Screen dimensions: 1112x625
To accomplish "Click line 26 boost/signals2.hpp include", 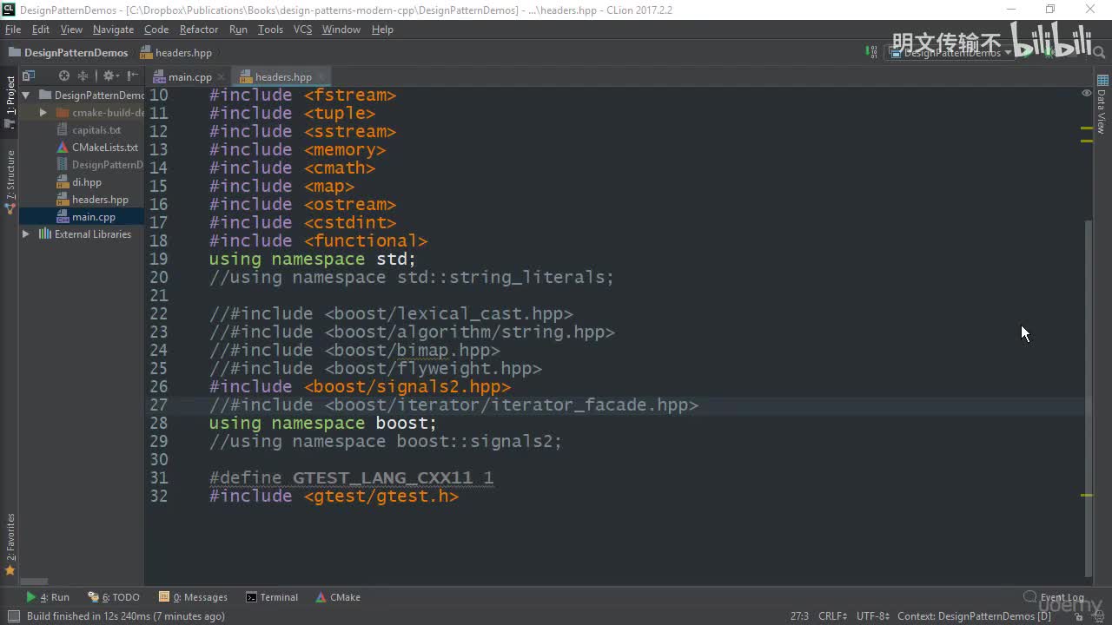I will (360, 387).
